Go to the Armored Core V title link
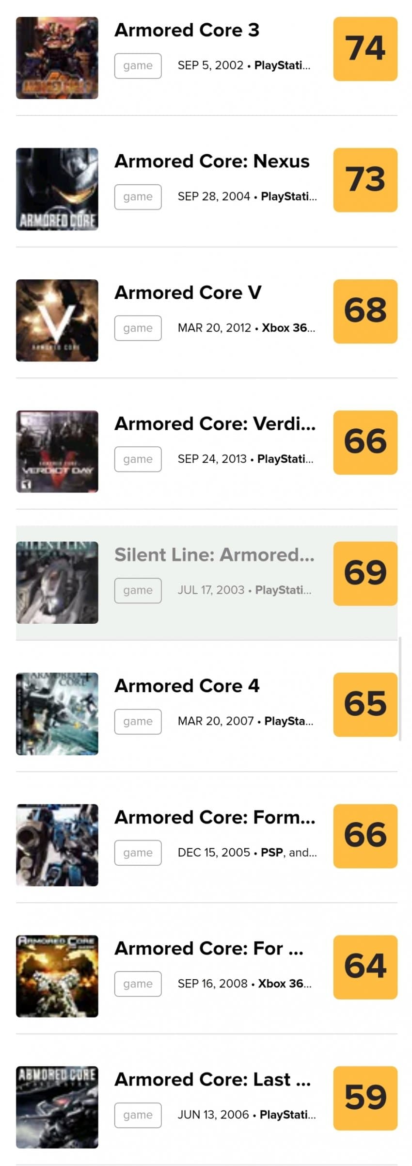Screen dimensions: 412x1166 [188, 292]
